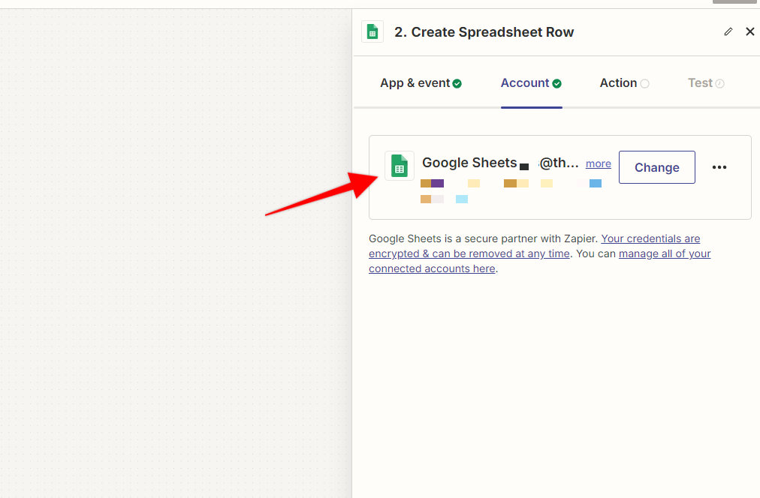Open the ellipsis menu on the account card
This screenshot has height=498, width=760.
[719, 167]
